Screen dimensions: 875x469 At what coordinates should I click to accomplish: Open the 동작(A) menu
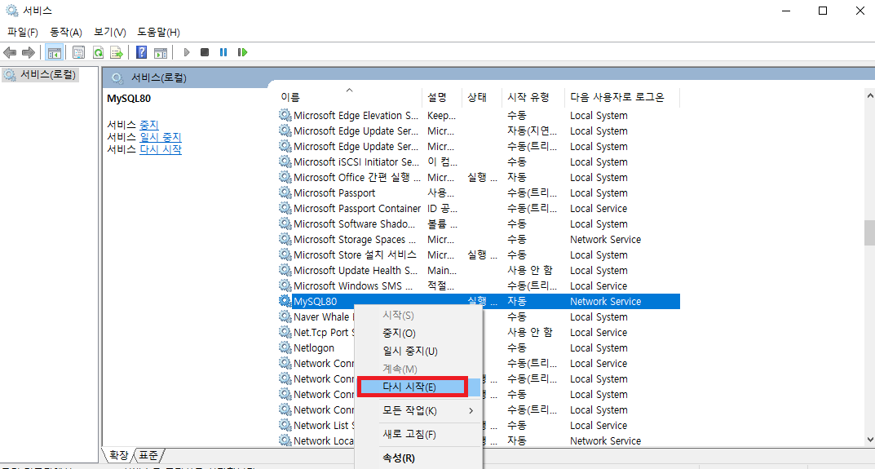point(66,33)
